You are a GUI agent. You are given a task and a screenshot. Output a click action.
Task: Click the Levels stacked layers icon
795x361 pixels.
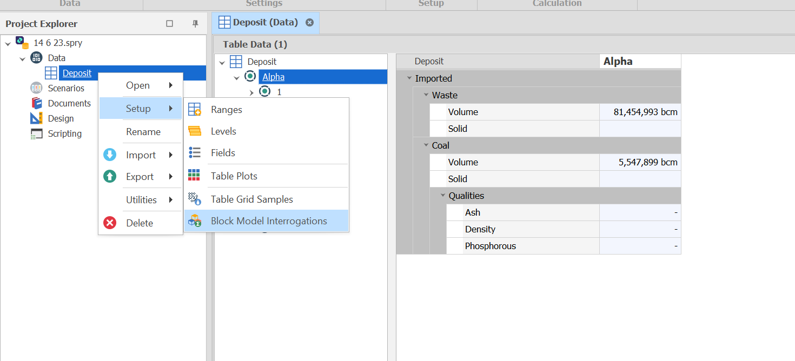[195, 131]
